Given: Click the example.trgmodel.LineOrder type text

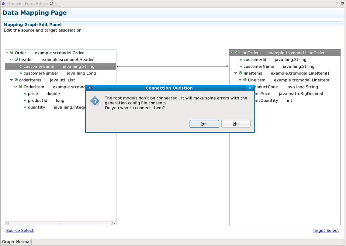Looking at the screenshot, I should [296, 53].
